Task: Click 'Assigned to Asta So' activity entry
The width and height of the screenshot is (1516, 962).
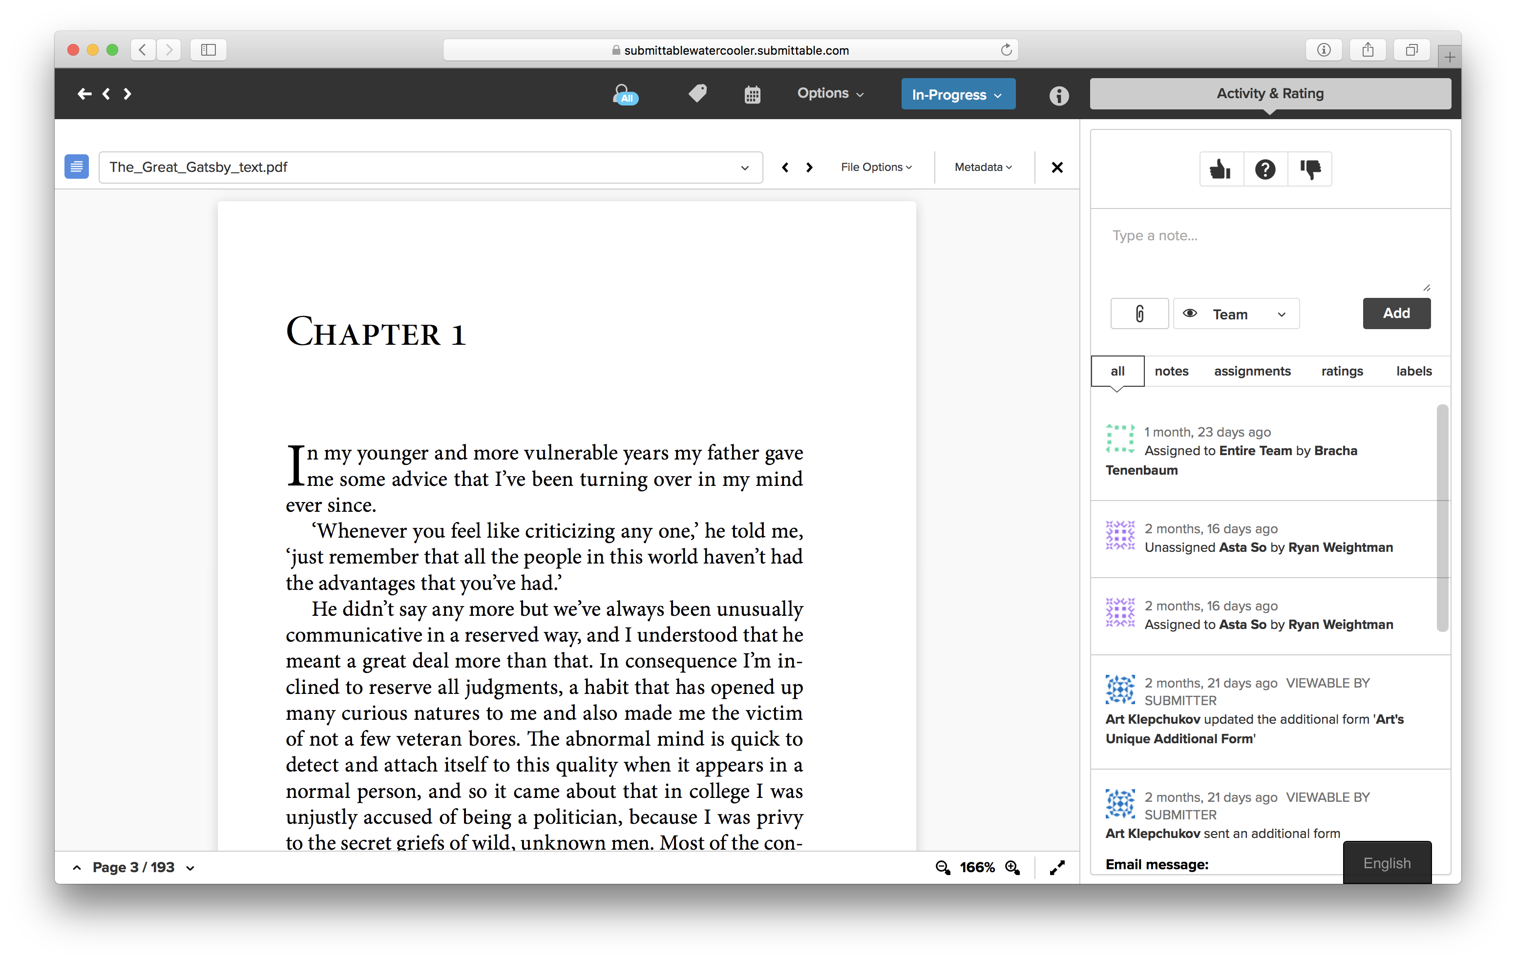Action: (x=1270, y=616)
